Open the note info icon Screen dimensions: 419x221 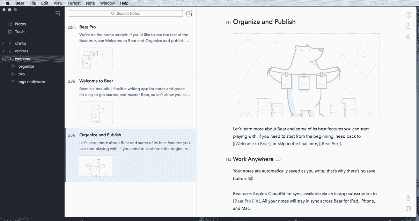click(x=408, y=15)
